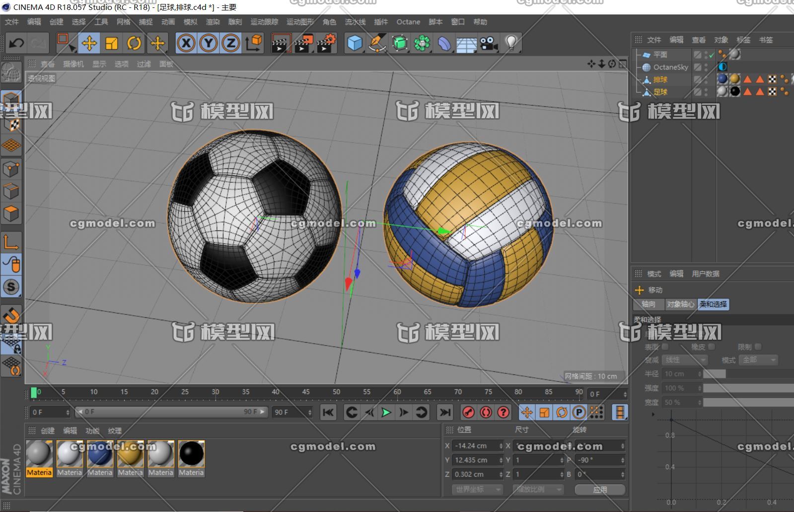Image resolution: width=794 pixels, height=512 pixels.
Task: Render to Picture Viewer
Action: click(x=304, y=43)
